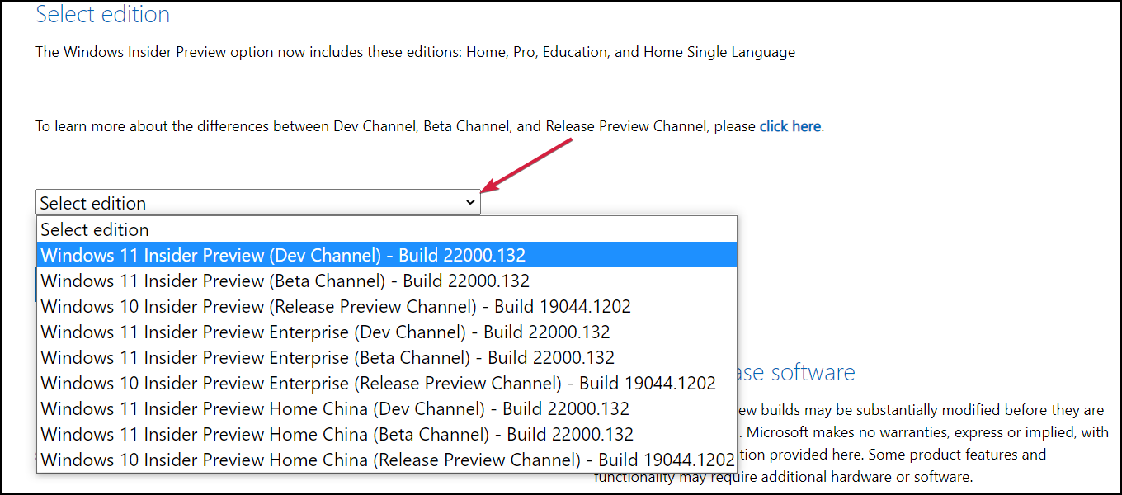
Task: Click the 'Select edition' page heading
Action: (x=103, y=15)
